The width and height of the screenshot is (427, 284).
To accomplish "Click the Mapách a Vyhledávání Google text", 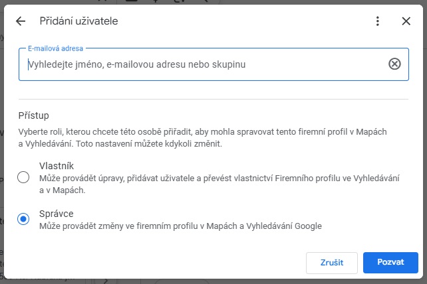I will [266, 226].
